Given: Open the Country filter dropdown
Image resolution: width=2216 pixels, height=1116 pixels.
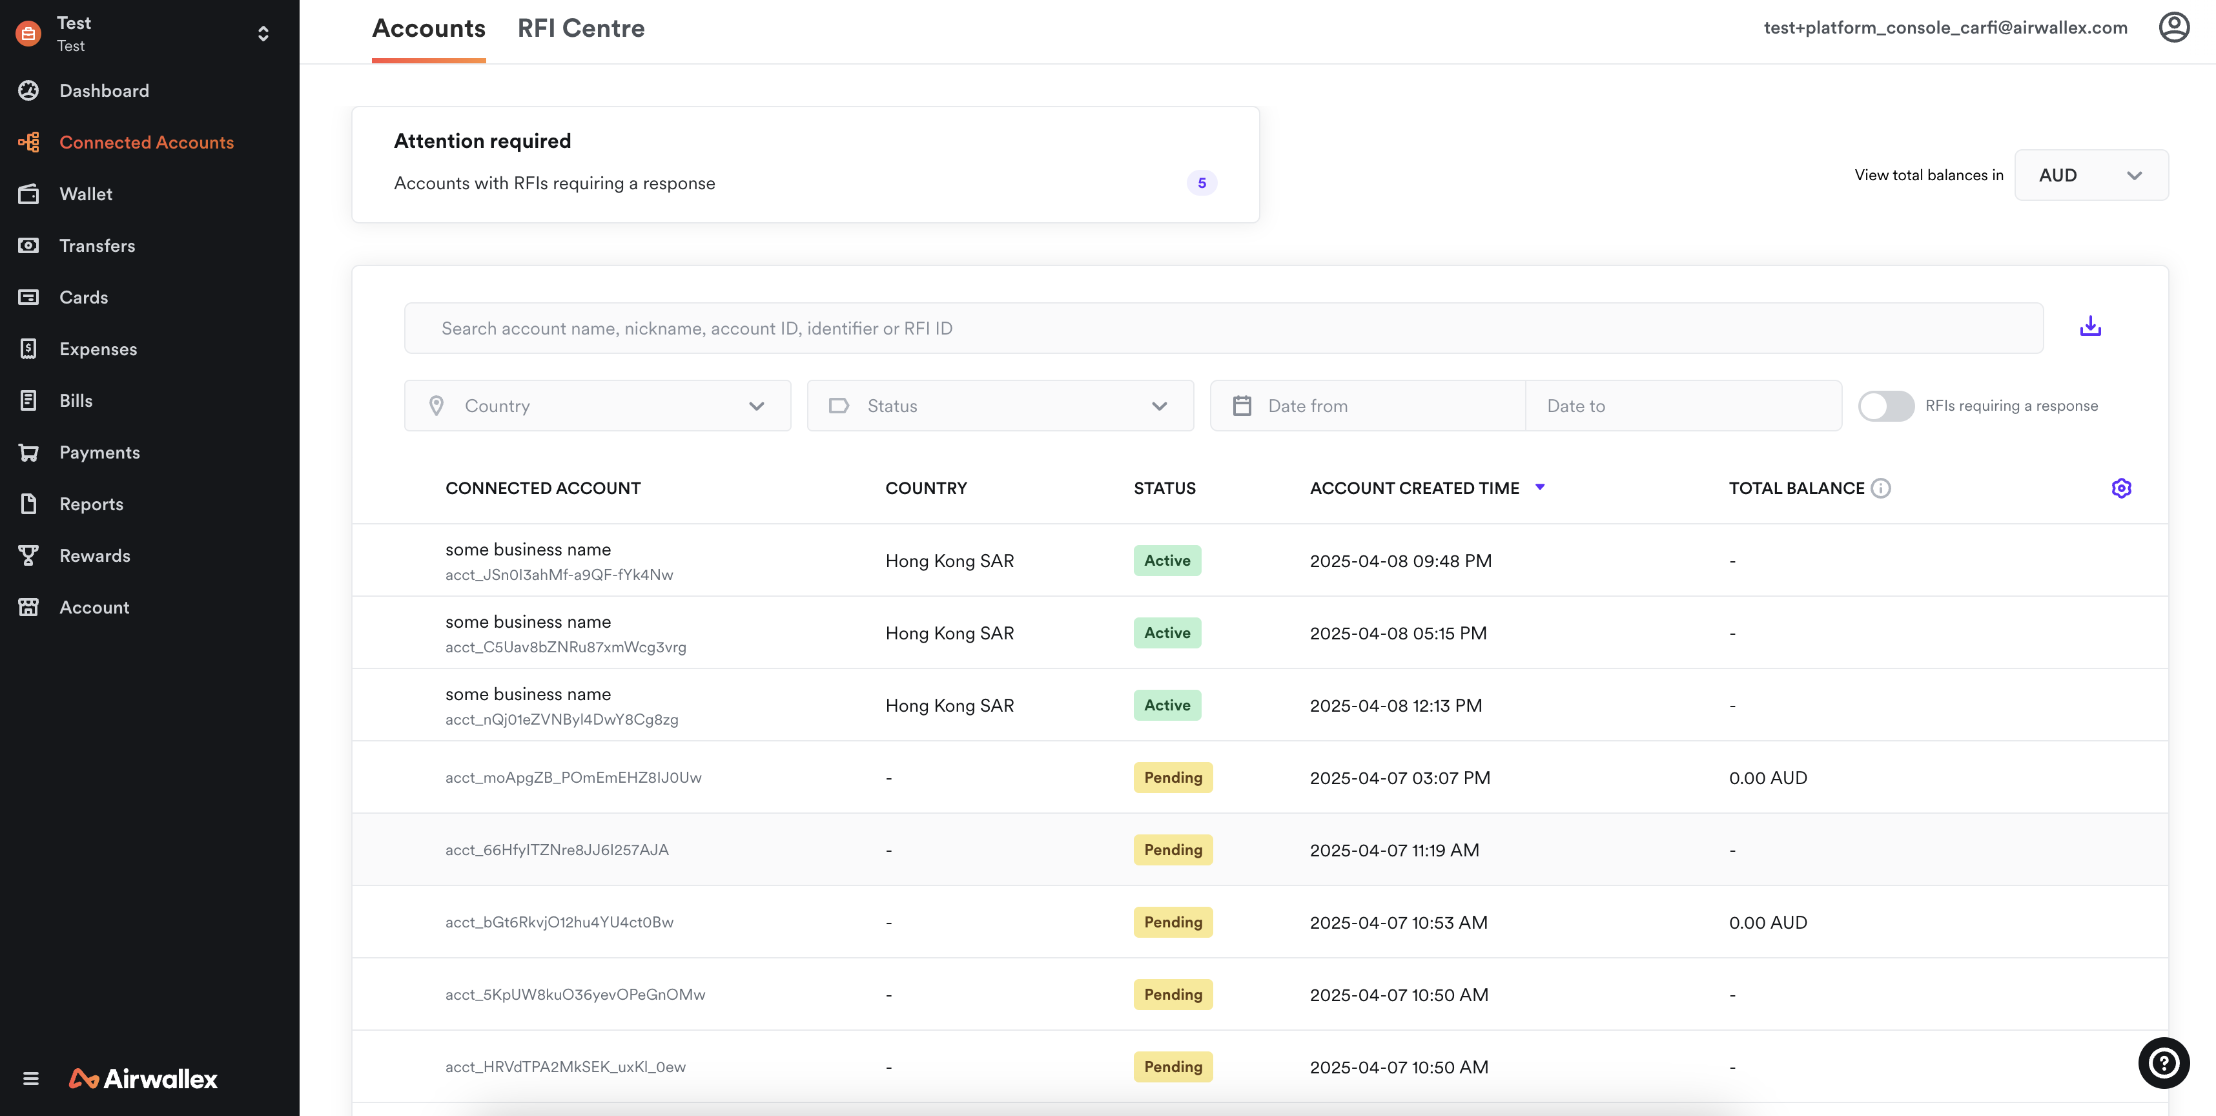Looking at the screenshot, I should [x=597, y=406].
